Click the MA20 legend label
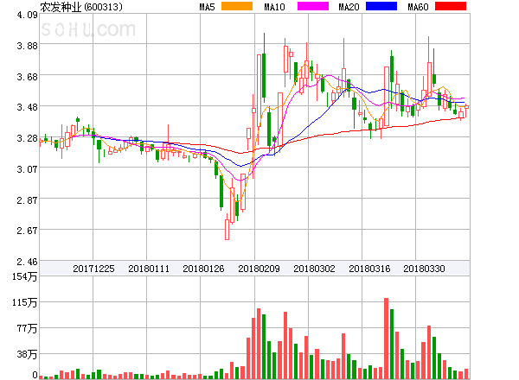The height and width of the screenshot is (380, 519). pos(349,7)
